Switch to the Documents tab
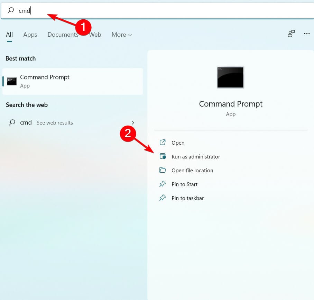 click(x=63, y=35)
